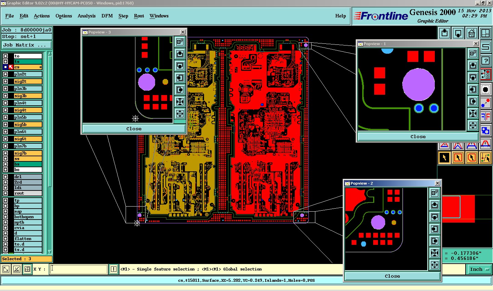This screenshot has height=291, width=493.
Task: Click the exclamation mark icon in bottom bar
Action: point(114,269)
